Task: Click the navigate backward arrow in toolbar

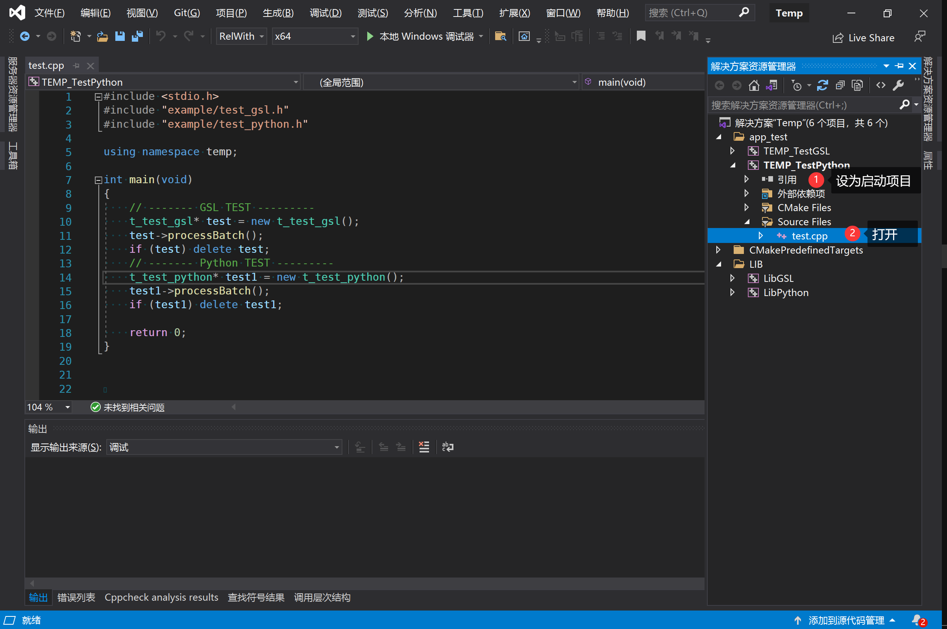Action: (x=25, y=37)
